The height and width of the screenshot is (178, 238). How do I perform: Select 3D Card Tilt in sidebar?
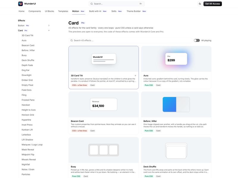(27, 35)
